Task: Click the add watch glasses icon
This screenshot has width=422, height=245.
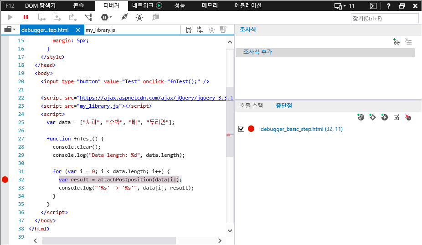Action: click(396, 42)
